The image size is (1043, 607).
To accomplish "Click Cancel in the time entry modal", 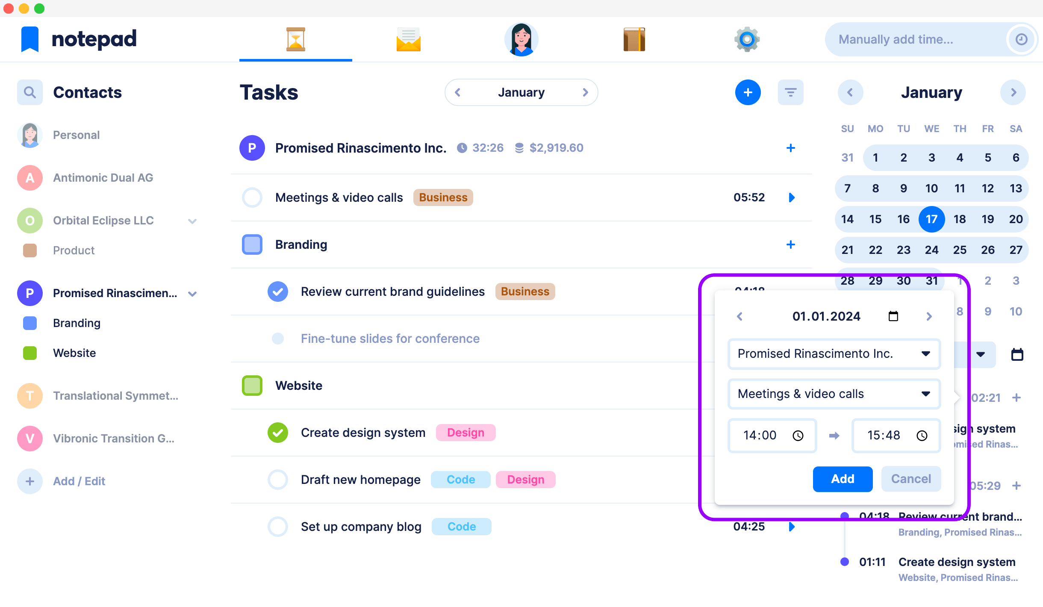I will pyautogui.click(x=910, y=477).
